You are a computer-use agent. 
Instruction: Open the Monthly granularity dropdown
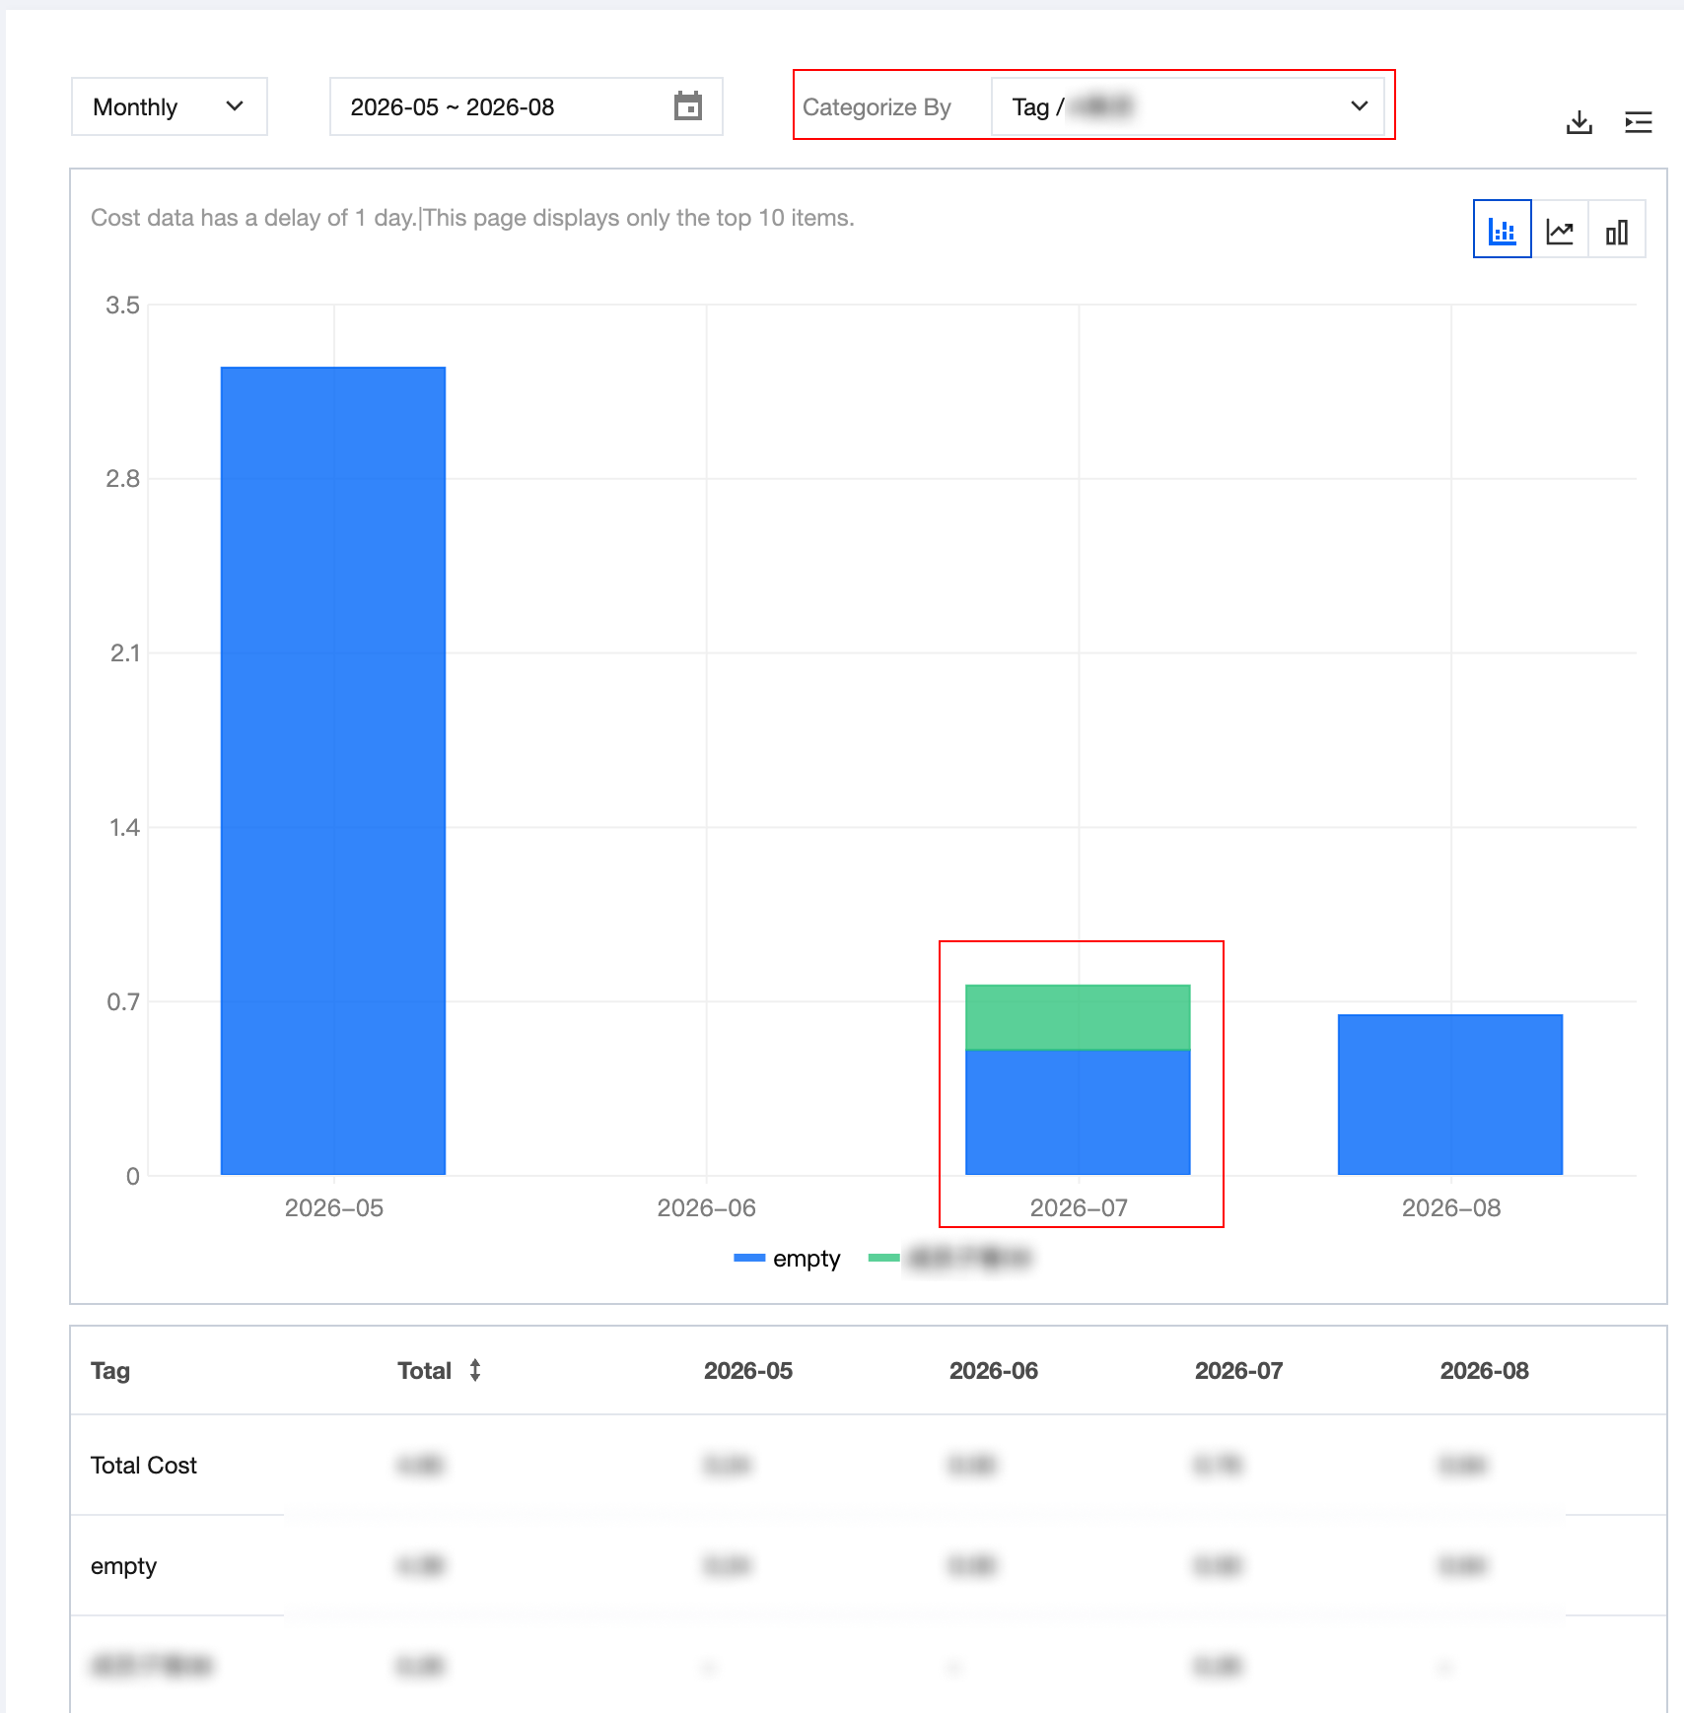tap(169, 106)
